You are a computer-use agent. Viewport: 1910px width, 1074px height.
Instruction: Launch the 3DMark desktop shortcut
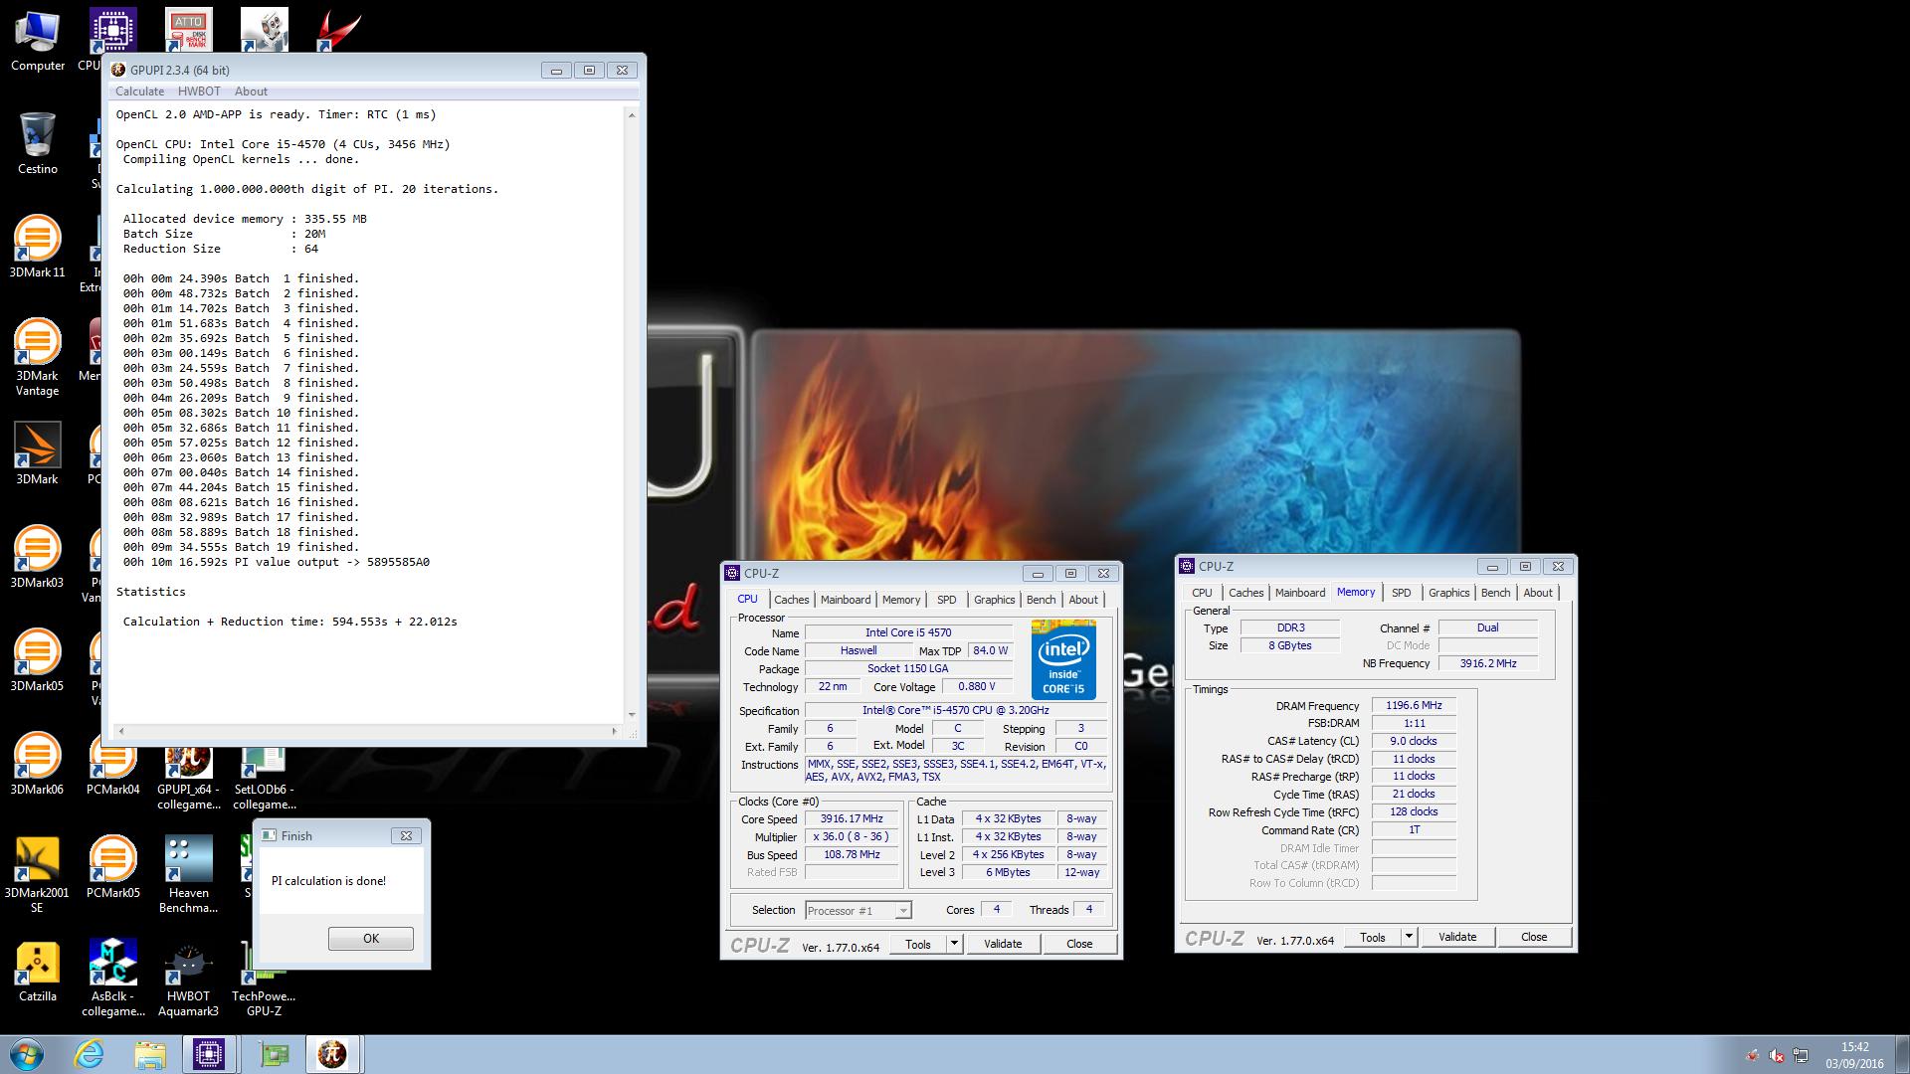(38, 453)
